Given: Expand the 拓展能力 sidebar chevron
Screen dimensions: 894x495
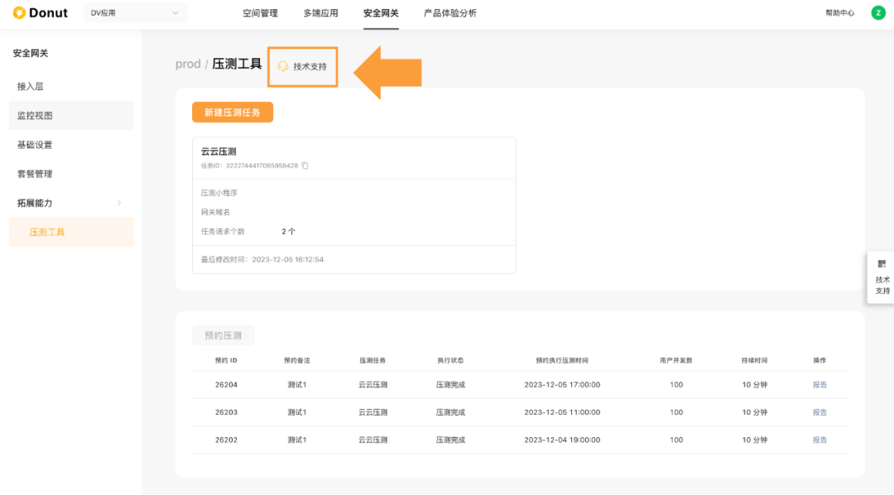Looking at the screenshot, I should [x=119, y=203].
